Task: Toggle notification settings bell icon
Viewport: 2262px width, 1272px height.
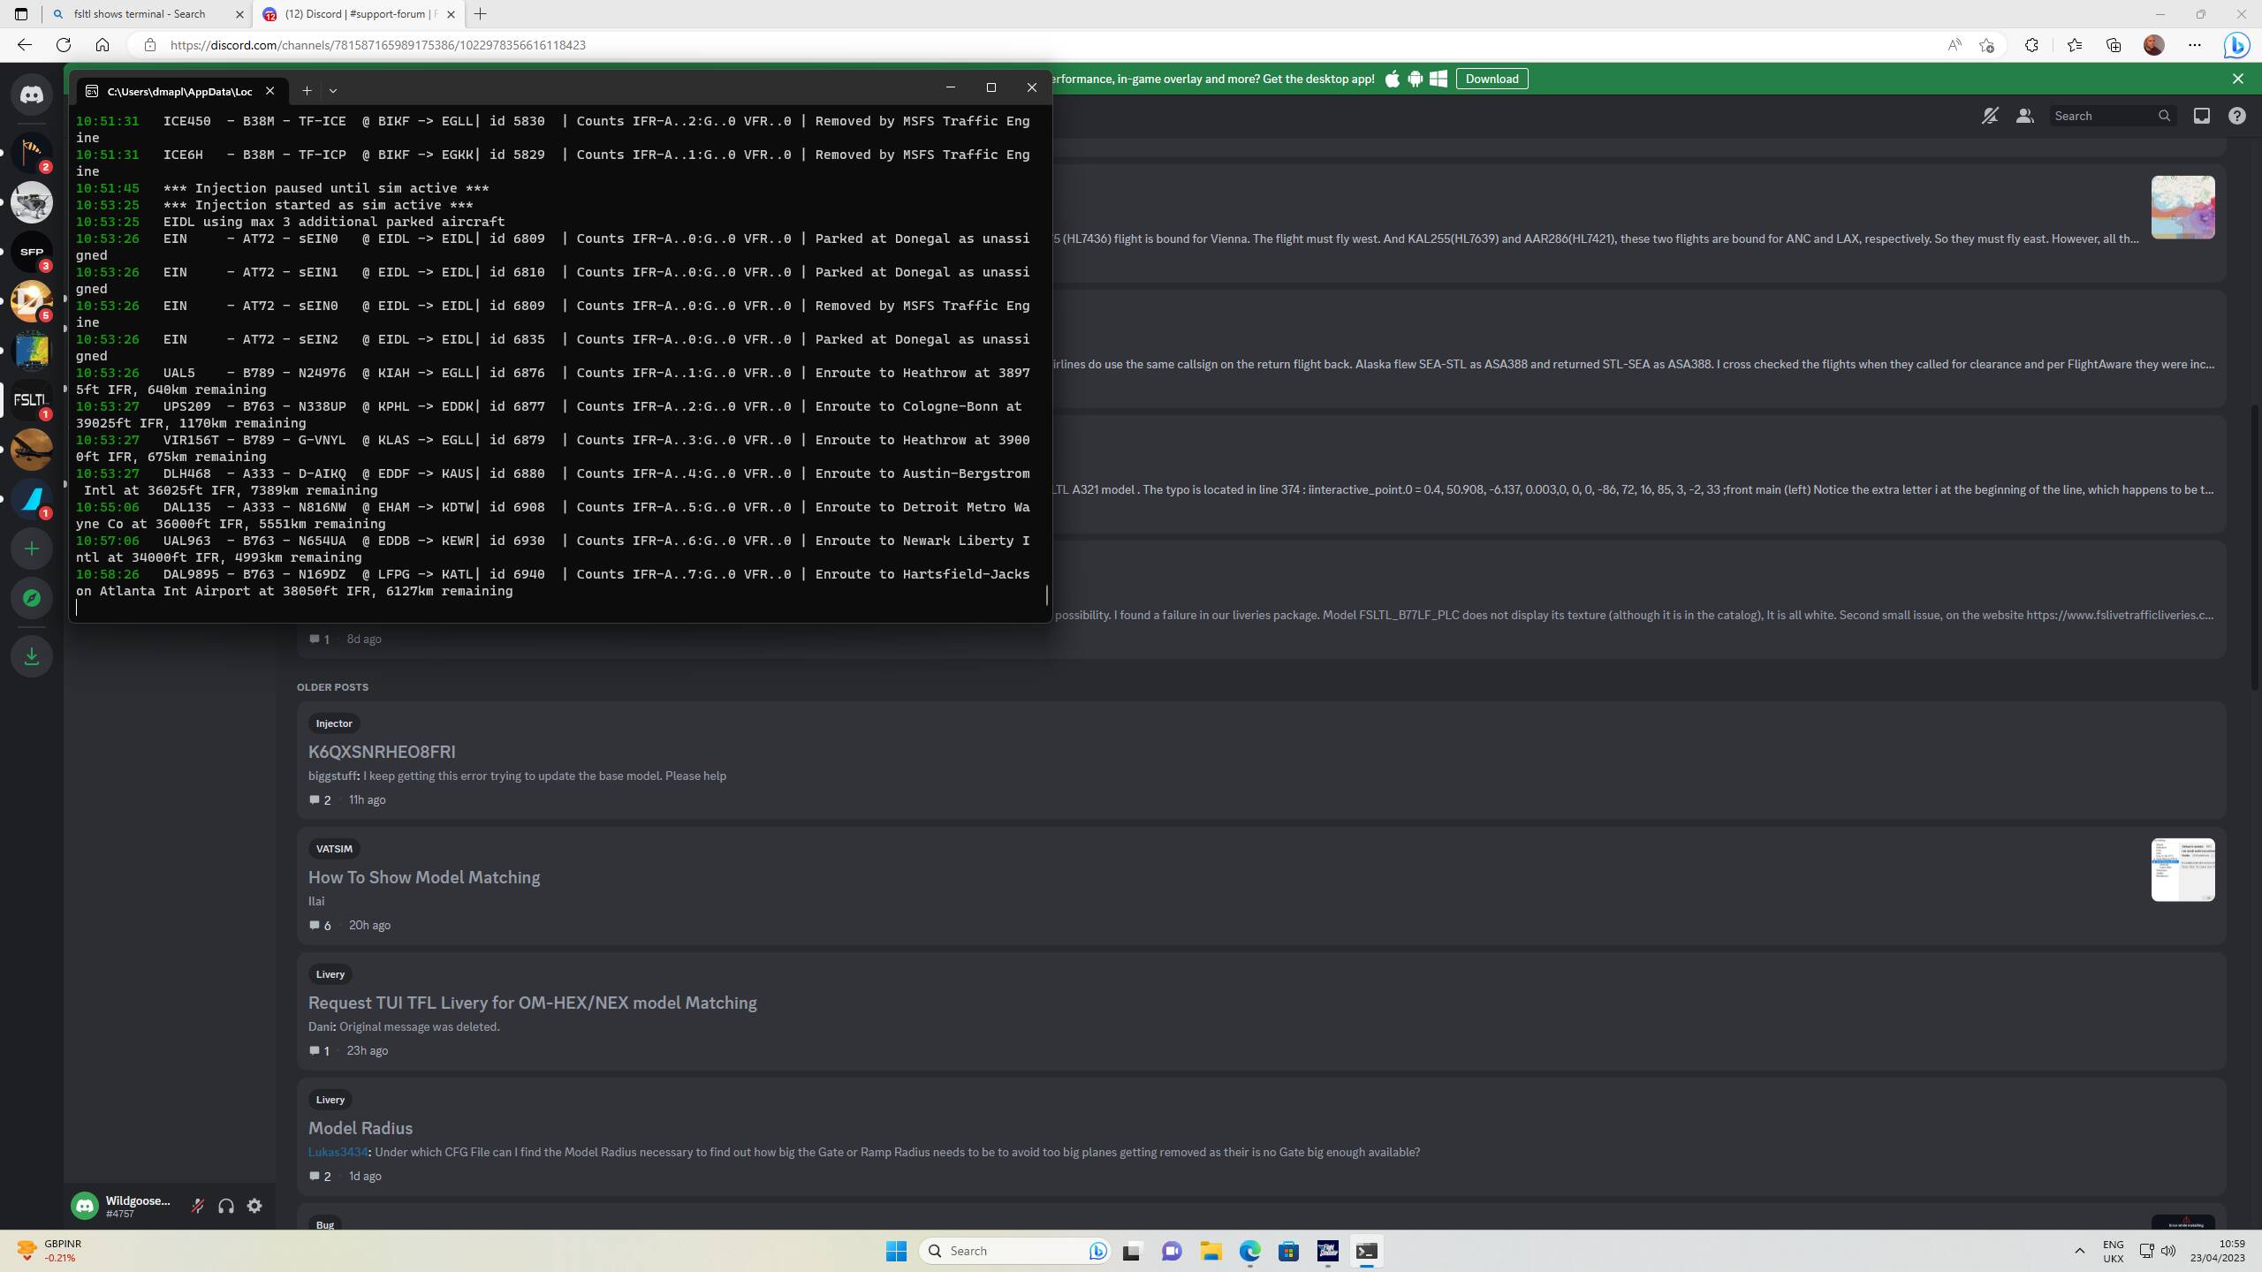Action: point(1989,116)
